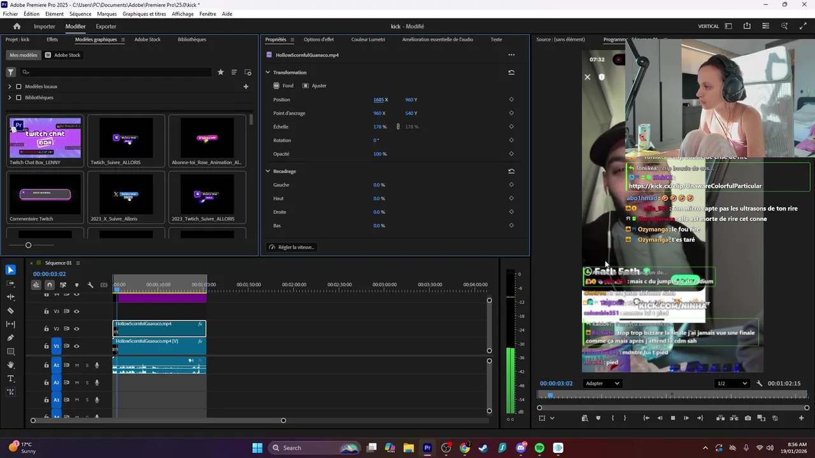Add a marker in timeline panel
Viewport: 815px width, 458px height.
coord(77,285)
